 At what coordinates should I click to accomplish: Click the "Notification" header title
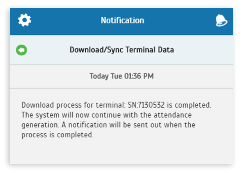[x=122, y=20]
